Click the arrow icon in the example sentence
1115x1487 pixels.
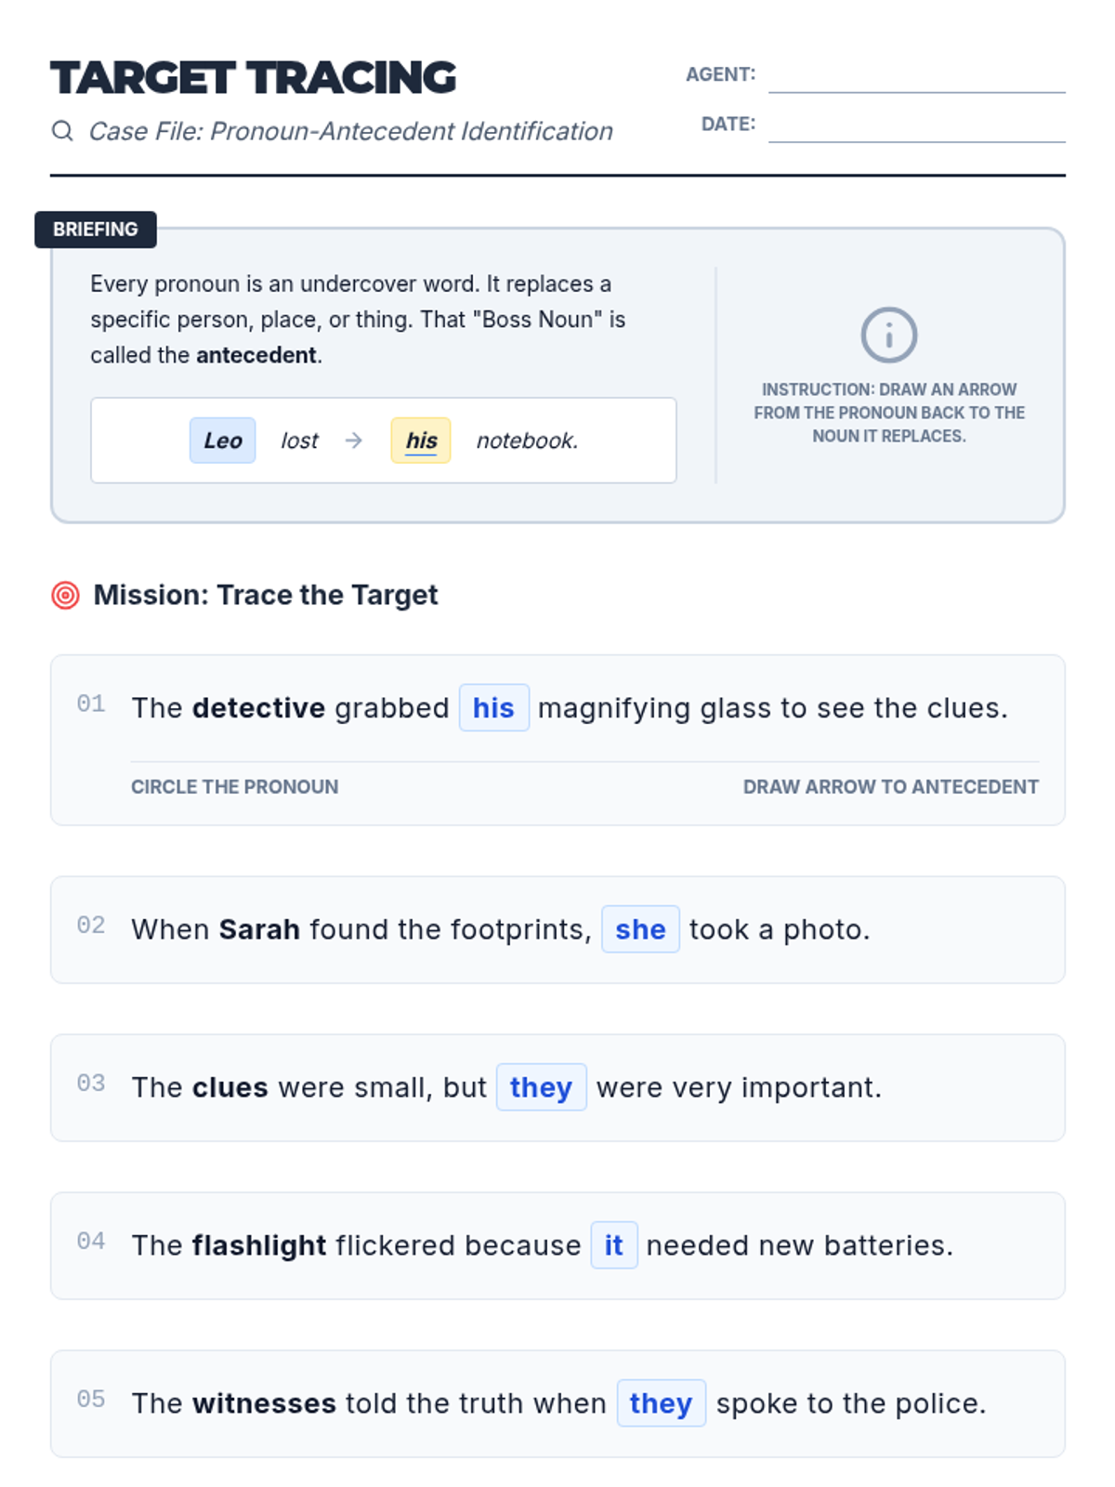pos(353,441)
